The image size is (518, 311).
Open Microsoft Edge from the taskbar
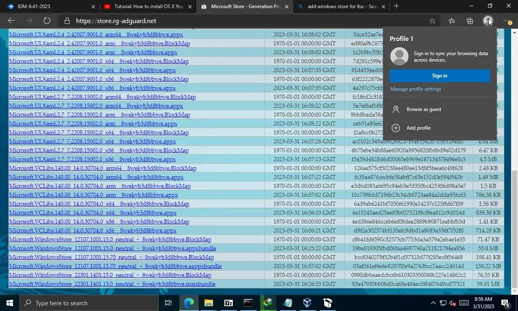[x=189, y=303]
